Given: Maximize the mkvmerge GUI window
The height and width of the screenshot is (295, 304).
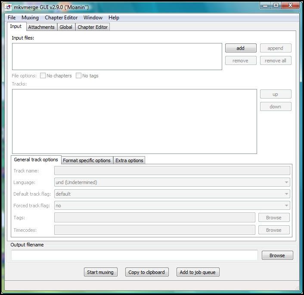Looking at the screenshot, I should pyautogui.click(x=276, y=6).
